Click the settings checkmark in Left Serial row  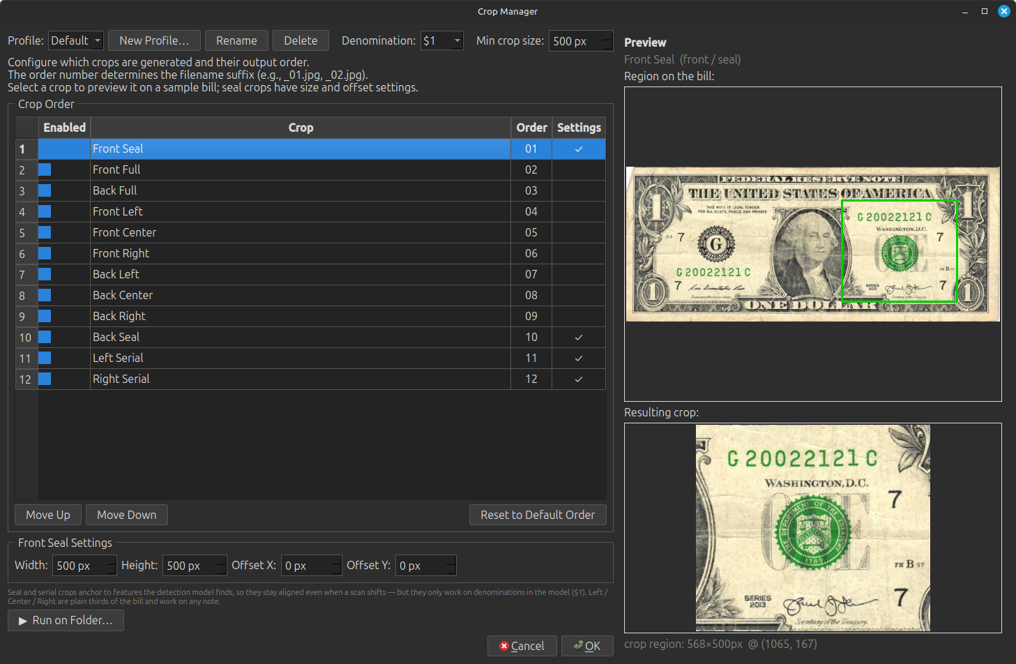(x=579, y=358)
